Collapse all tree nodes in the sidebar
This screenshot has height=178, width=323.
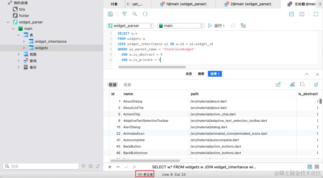click(x=98, y=166)
